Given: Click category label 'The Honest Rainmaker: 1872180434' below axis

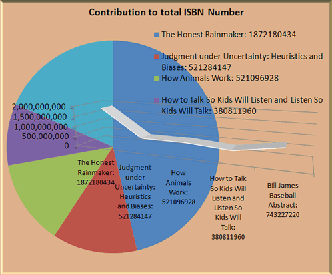Looking at the screenshot, I should (96, 172).
